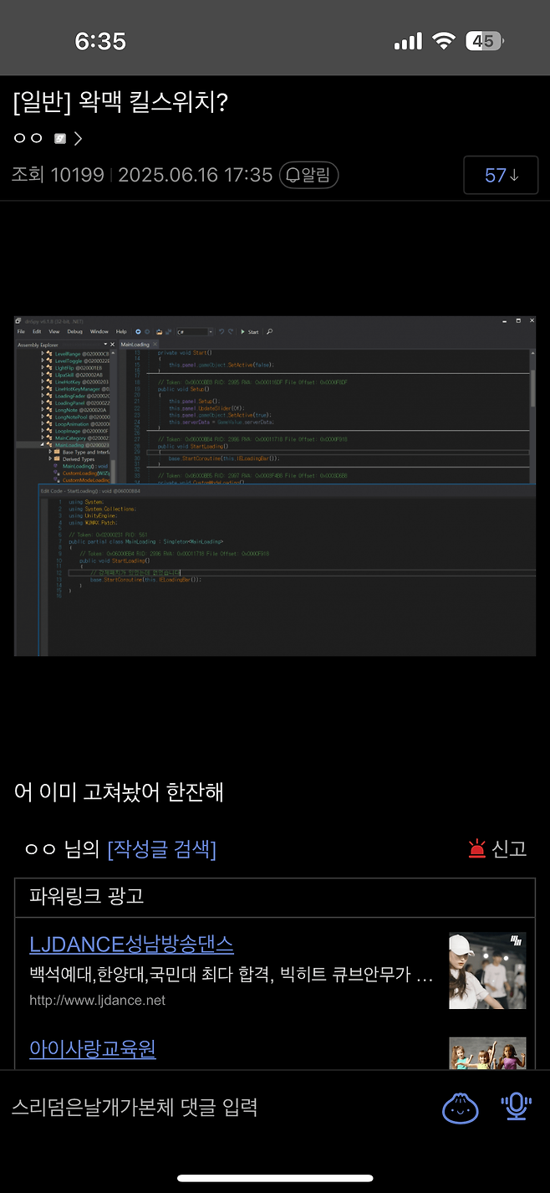Click dnSpy navigate forward arrow icon

tap(147, 331)
